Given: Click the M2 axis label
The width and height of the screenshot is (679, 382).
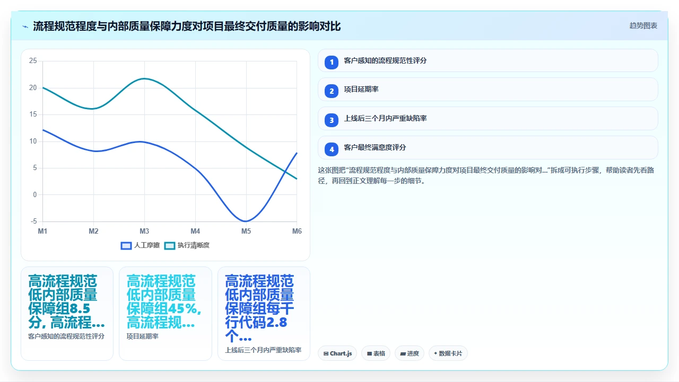Looking at the screenshot, I should [93, 231].
